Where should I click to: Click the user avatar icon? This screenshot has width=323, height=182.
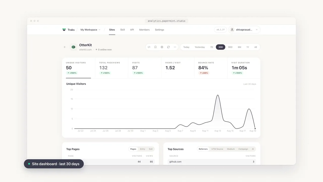pyautogui.click(x=232, y=30)
